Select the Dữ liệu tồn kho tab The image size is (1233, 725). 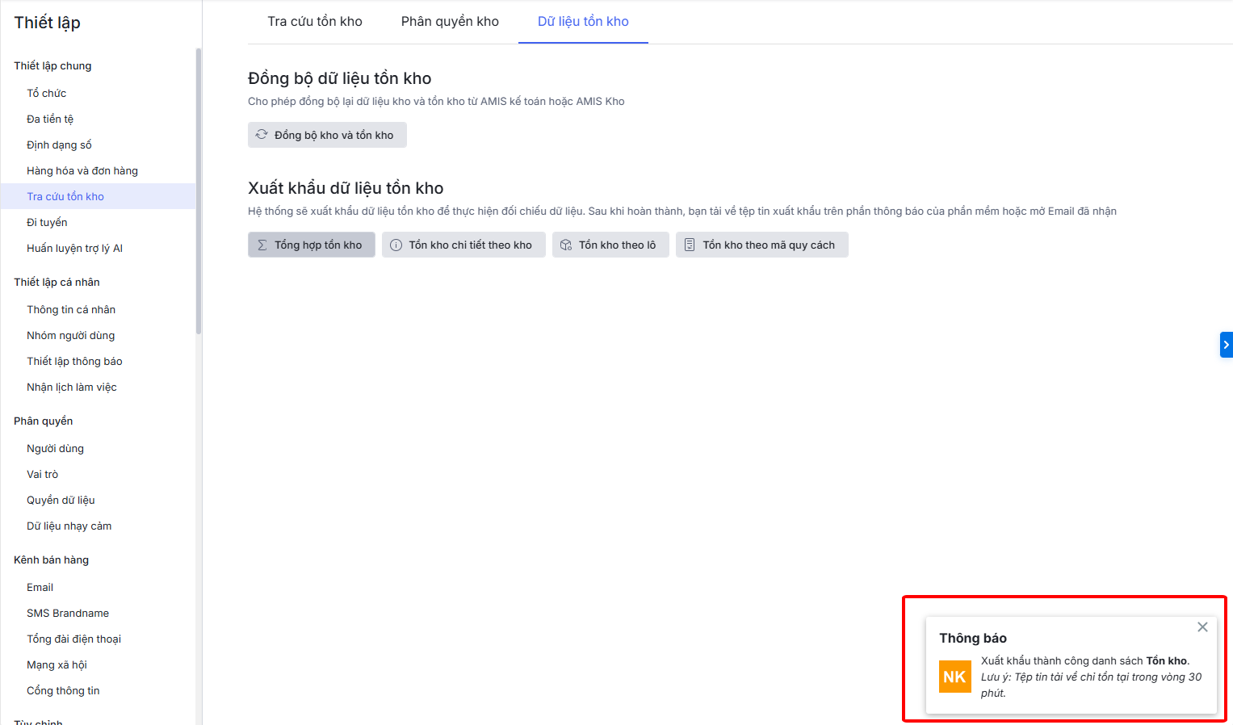click(x=583, y=22)
